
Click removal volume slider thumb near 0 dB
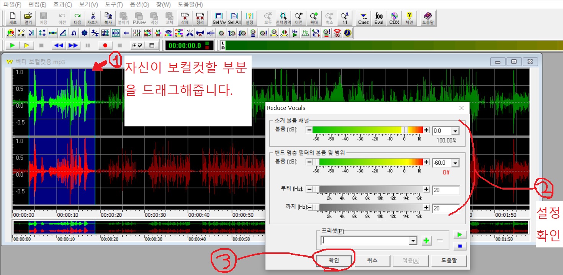(404, 130)
